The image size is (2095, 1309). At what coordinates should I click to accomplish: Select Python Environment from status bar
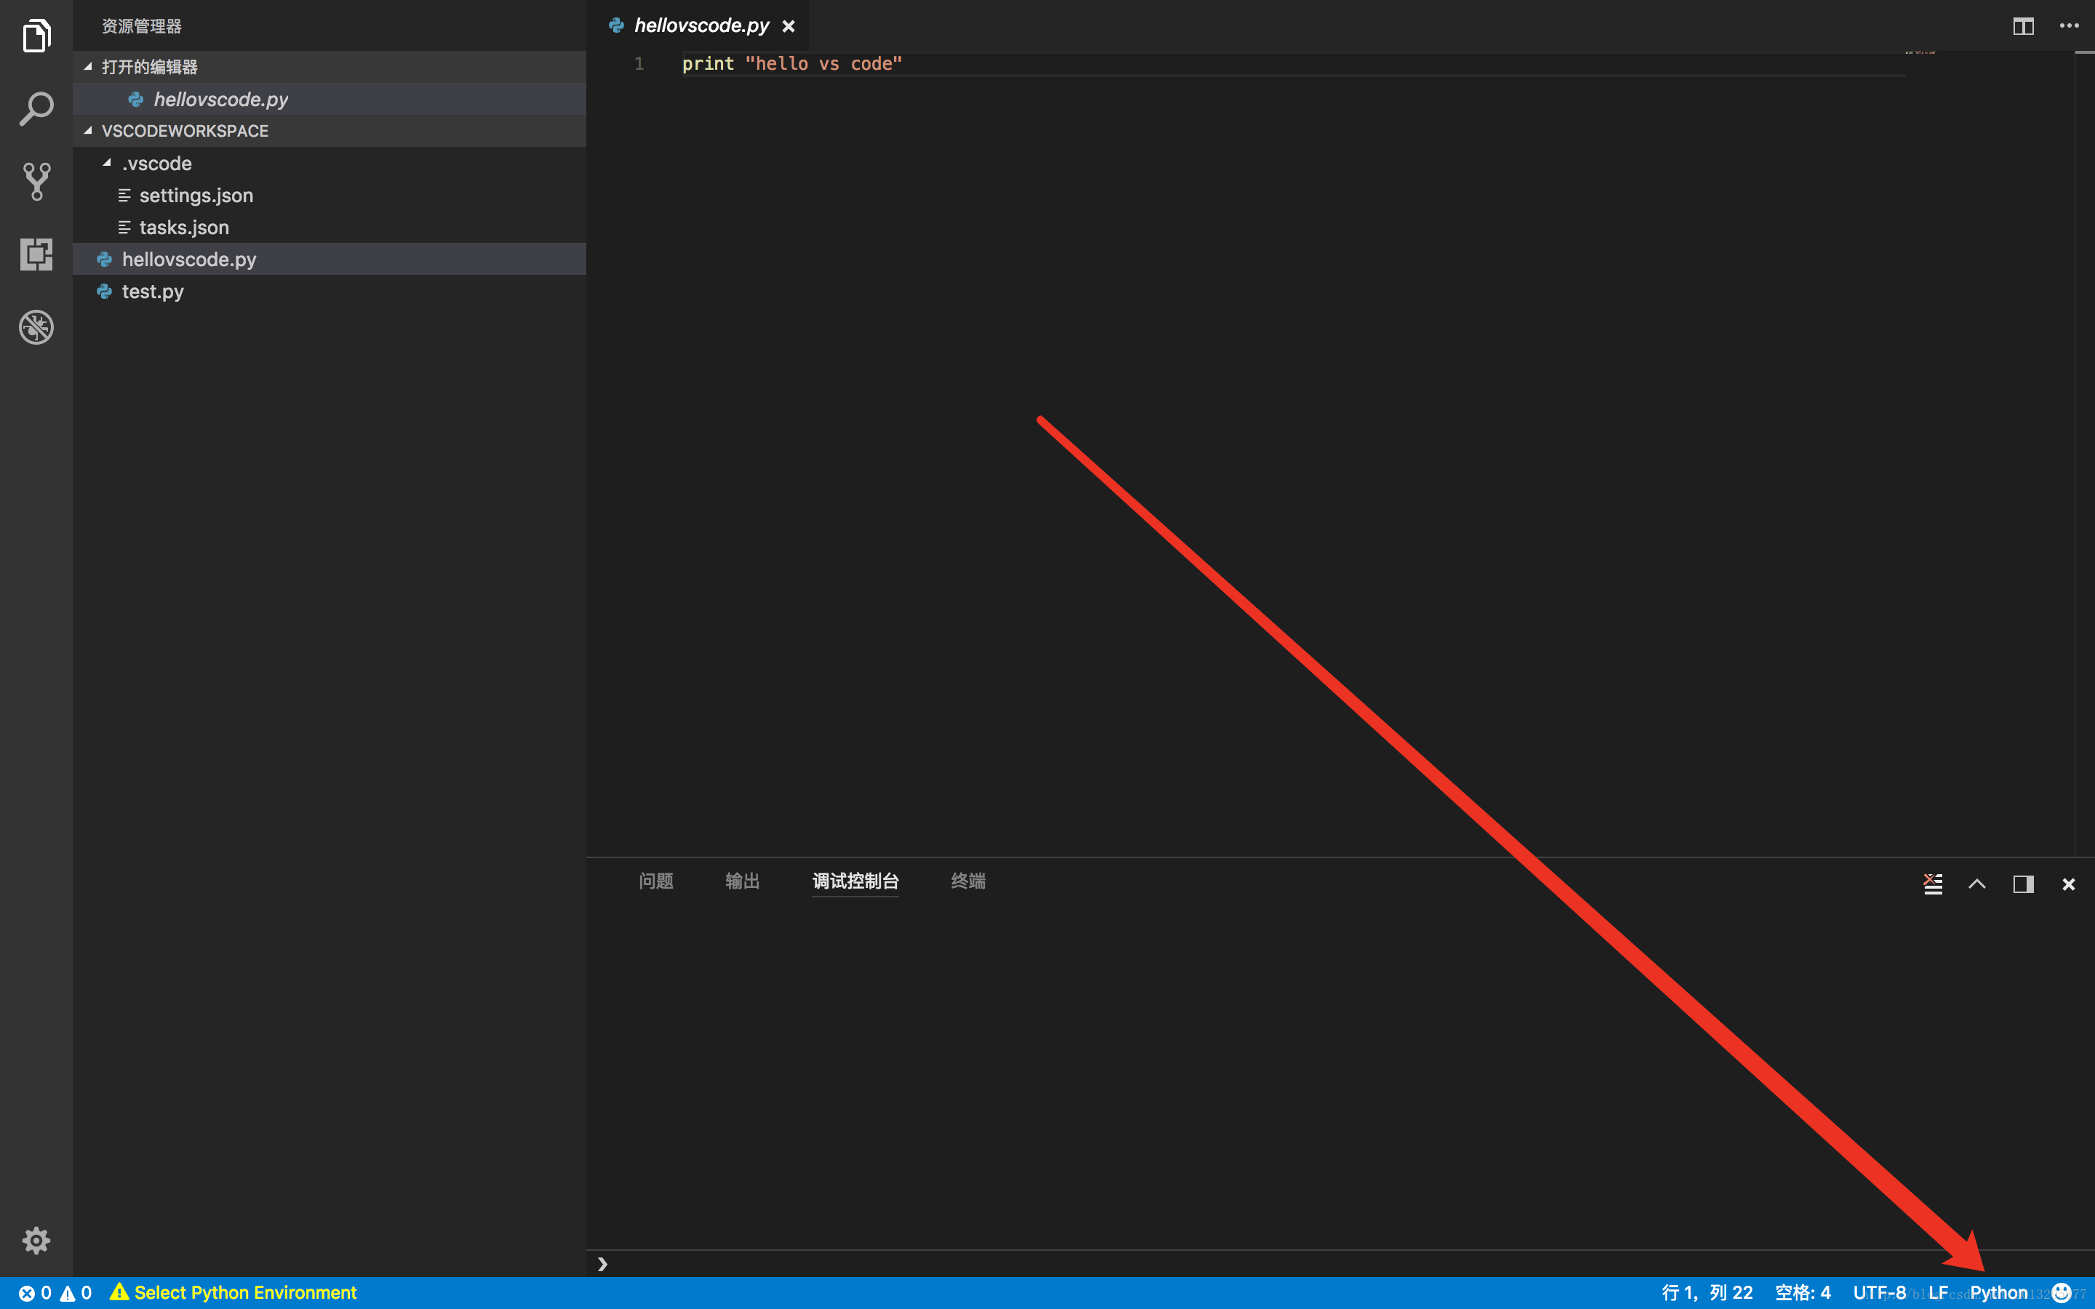244,1292
